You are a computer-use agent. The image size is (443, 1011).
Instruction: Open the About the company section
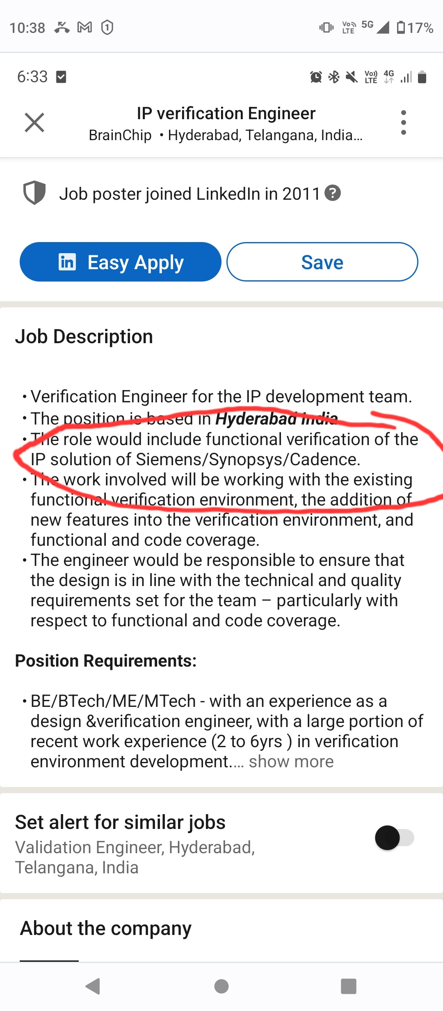[x=106, y=928]
